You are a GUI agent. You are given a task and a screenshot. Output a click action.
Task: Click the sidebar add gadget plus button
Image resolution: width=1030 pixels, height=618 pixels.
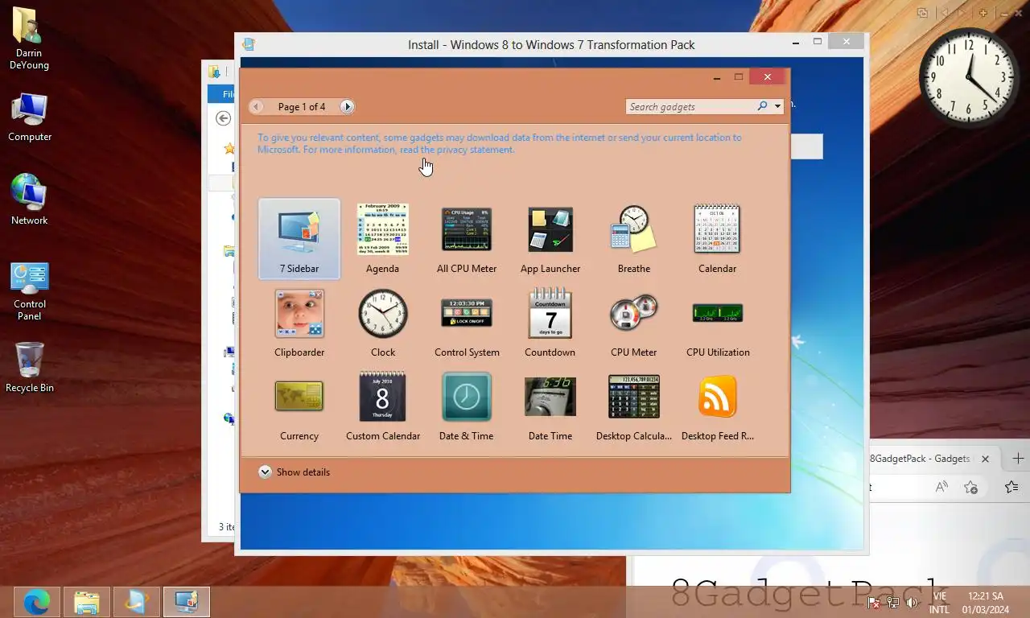983,13
